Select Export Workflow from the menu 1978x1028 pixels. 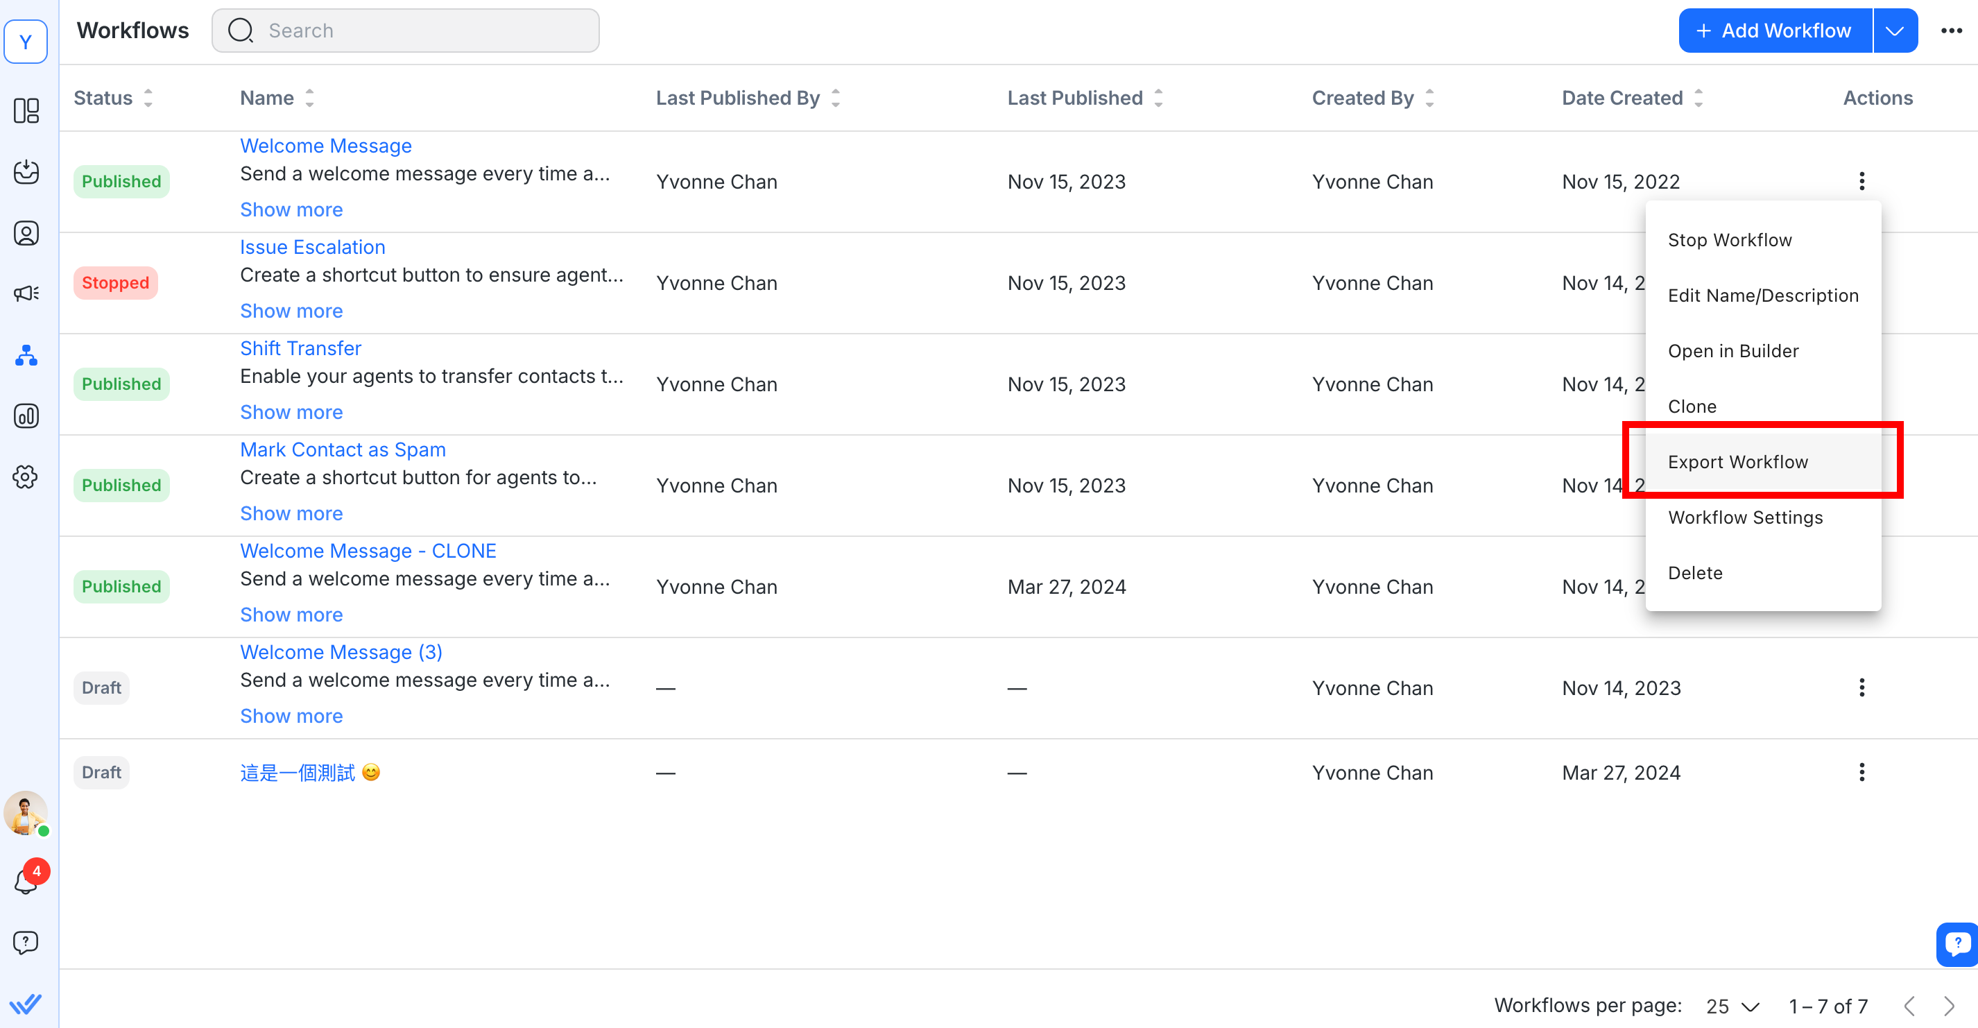(1737, 461)
